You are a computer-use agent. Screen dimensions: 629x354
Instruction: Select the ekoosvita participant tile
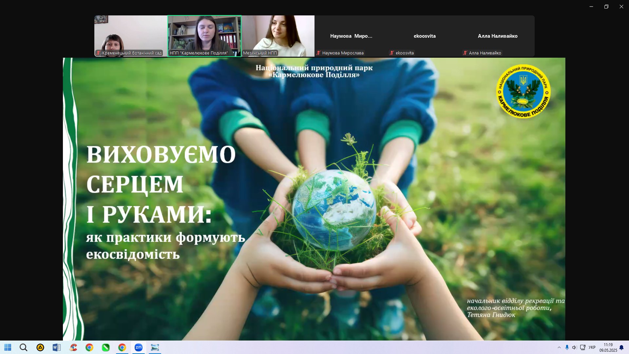tap(425, 36)
